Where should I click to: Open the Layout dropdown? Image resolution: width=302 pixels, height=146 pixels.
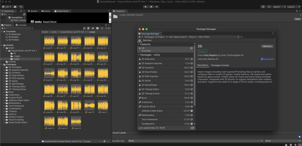pyautogui.click(x=294, y=7)
